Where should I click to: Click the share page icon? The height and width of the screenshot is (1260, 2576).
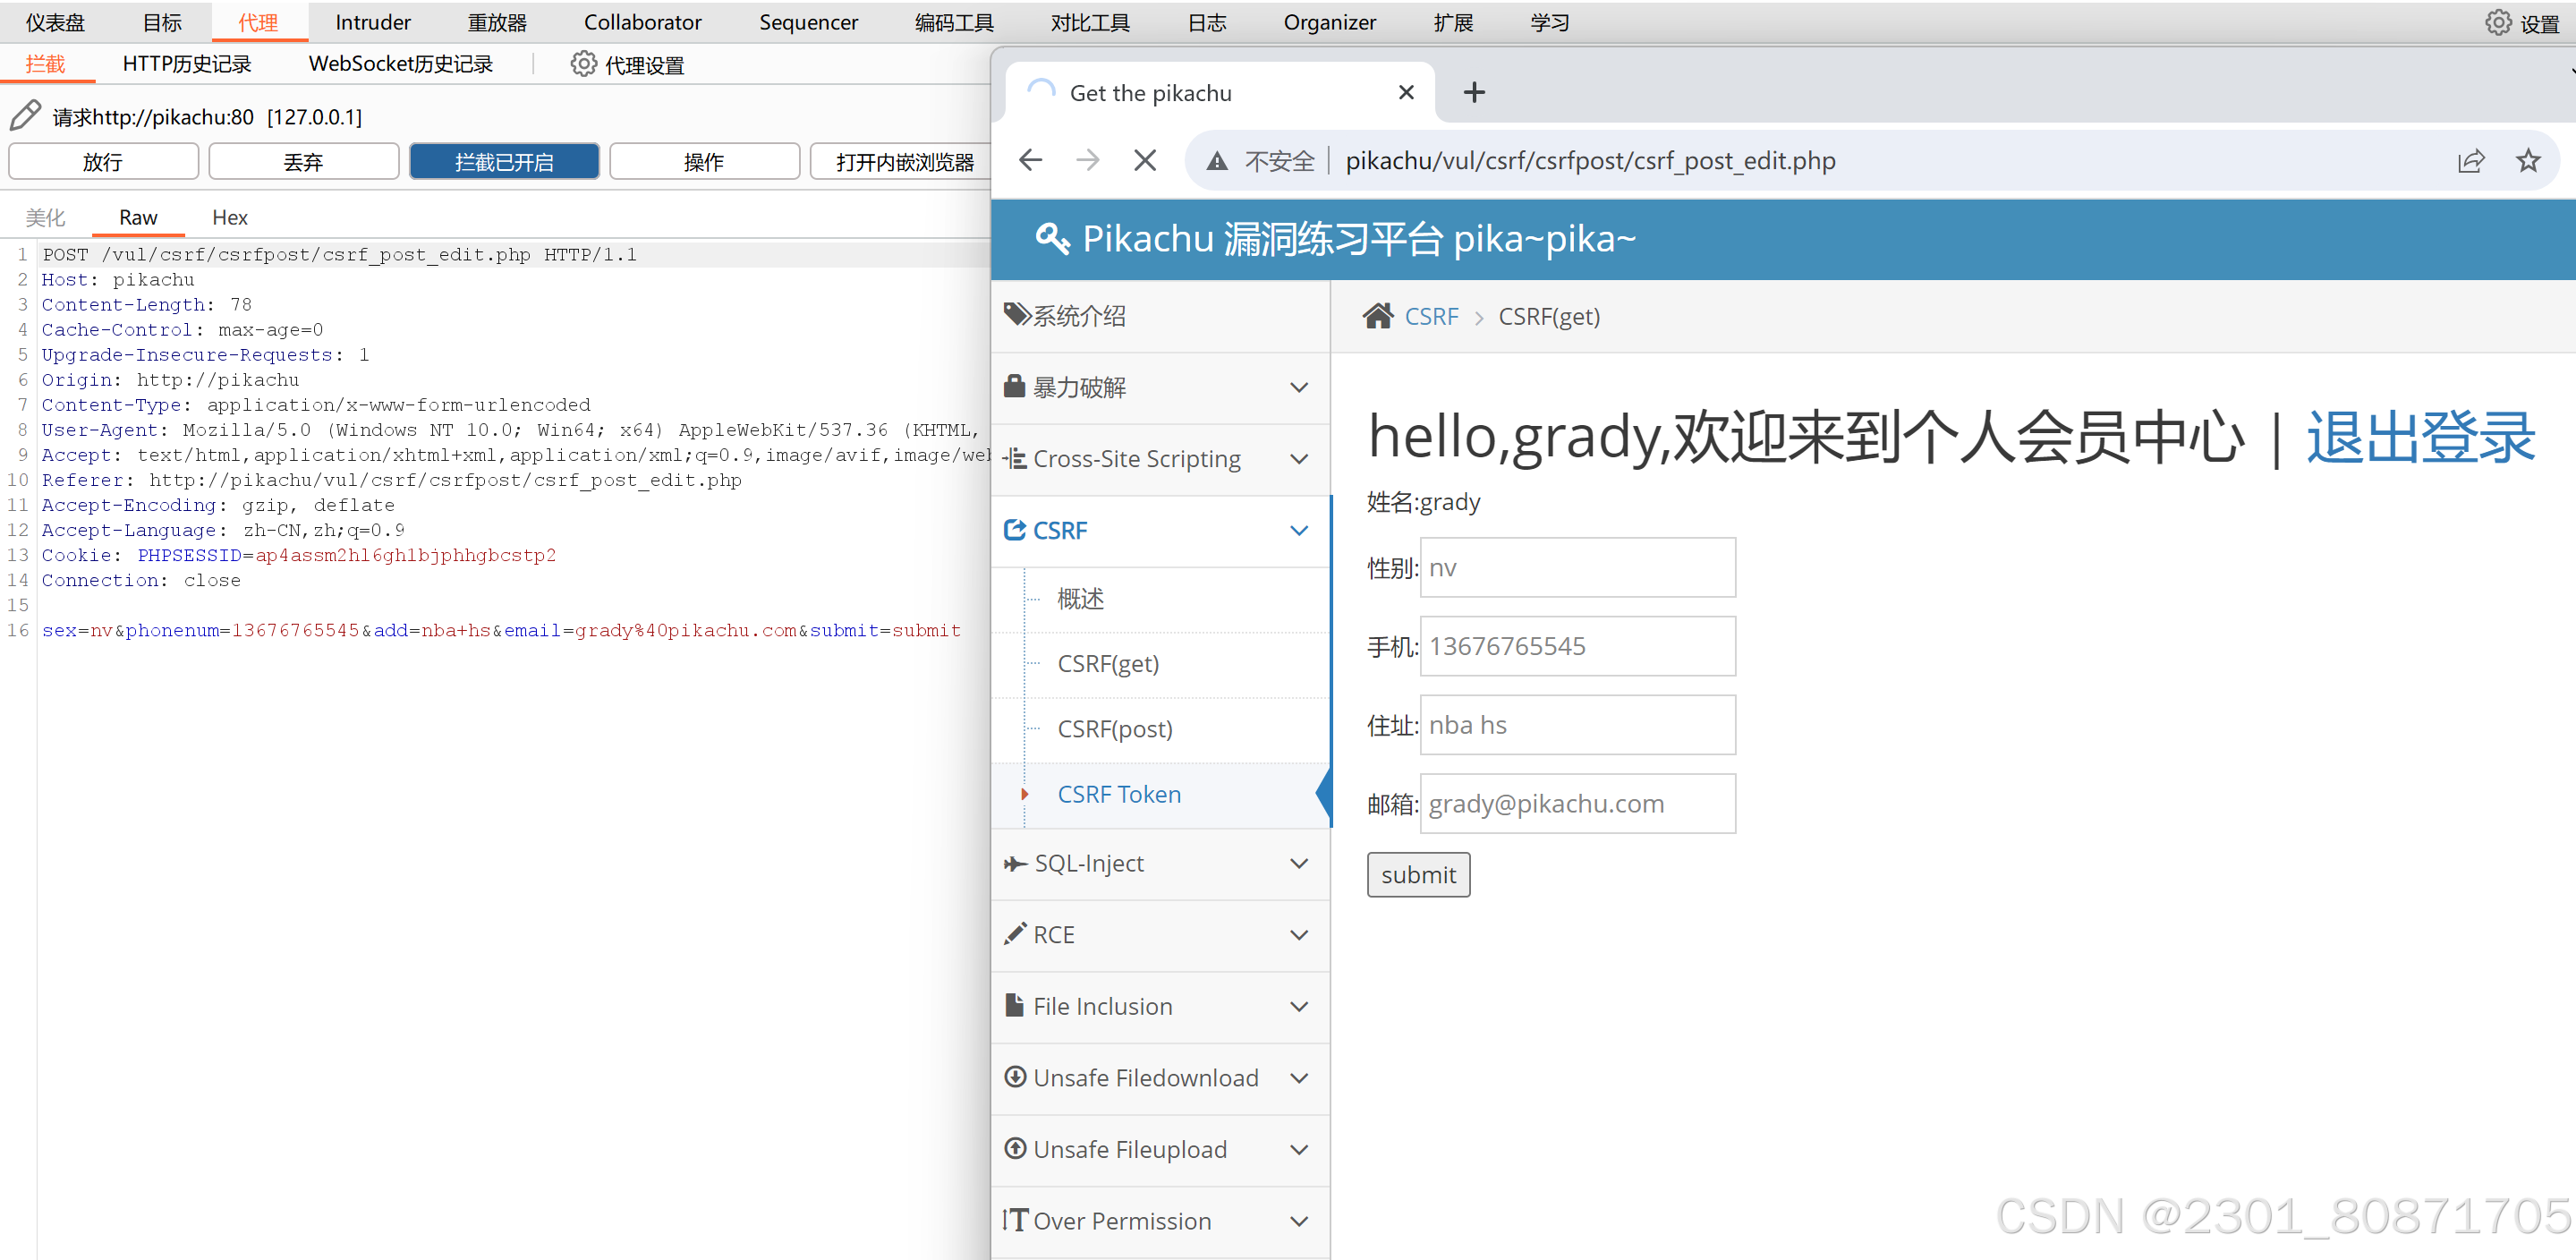2470,160
